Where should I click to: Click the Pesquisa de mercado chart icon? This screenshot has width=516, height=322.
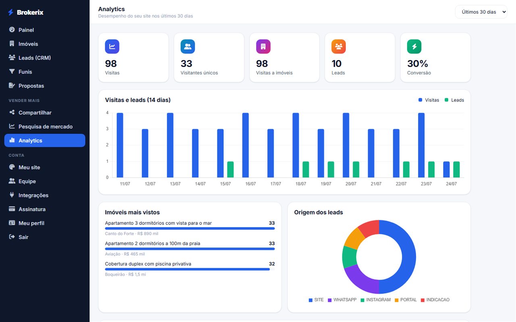click(12, 126)
